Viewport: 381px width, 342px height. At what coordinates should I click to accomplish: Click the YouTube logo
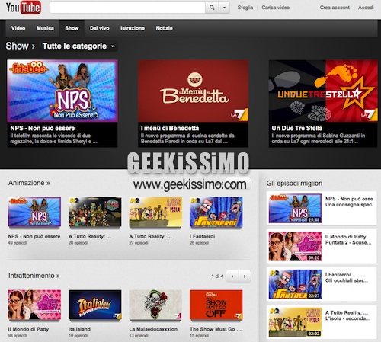click(x=23, y=8)
